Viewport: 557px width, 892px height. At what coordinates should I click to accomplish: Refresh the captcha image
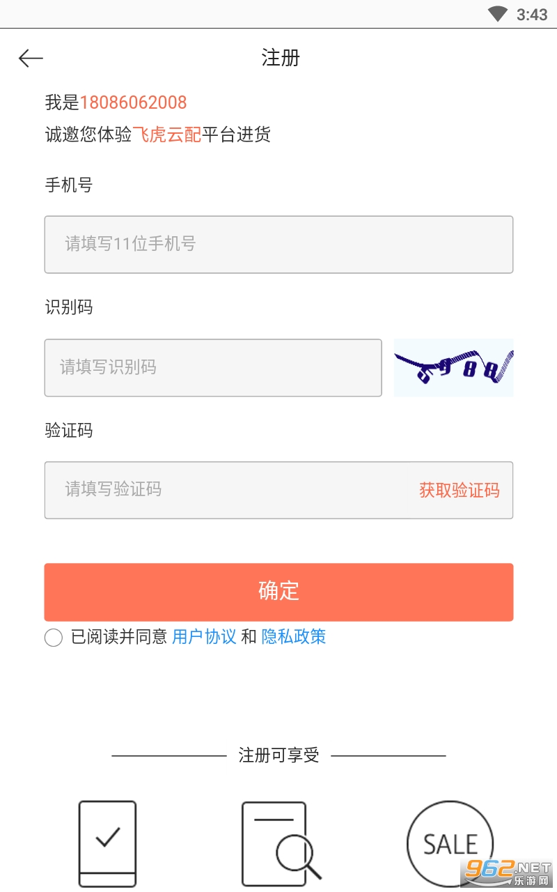pos(453,367)
